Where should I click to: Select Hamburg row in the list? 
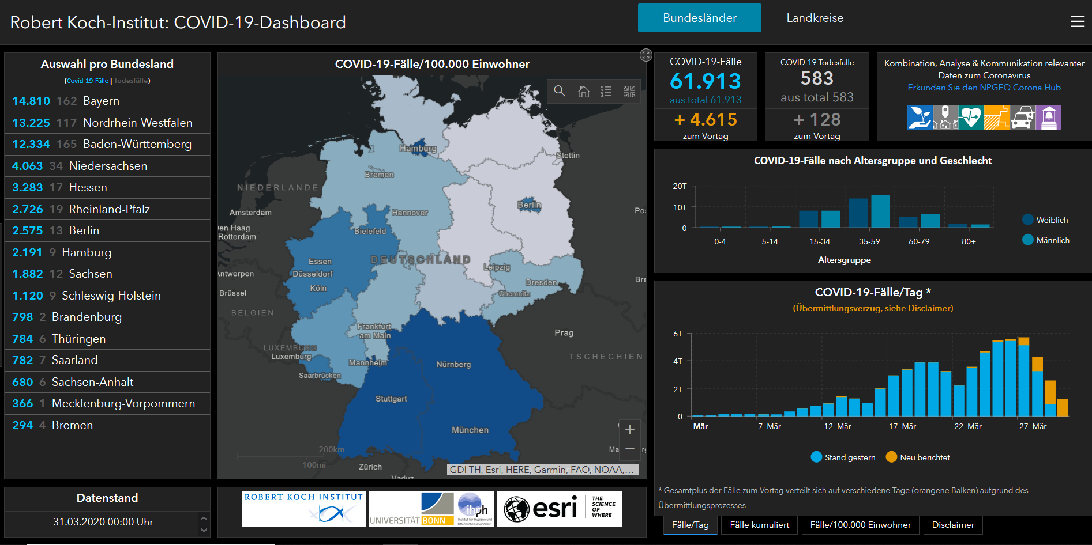pos(107,252)
